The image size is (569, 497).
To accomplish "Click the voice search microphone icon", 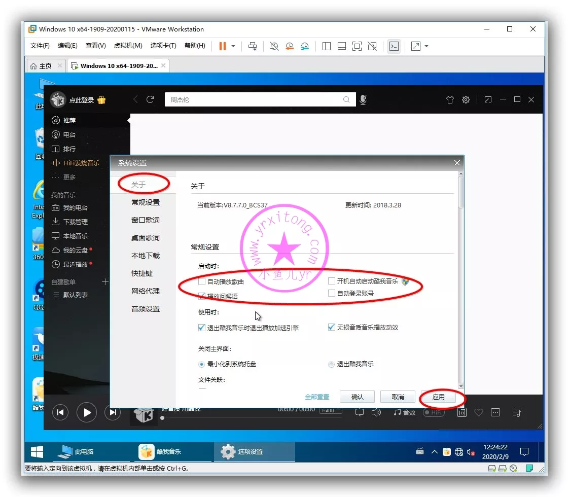I will [x=363, y=100].
